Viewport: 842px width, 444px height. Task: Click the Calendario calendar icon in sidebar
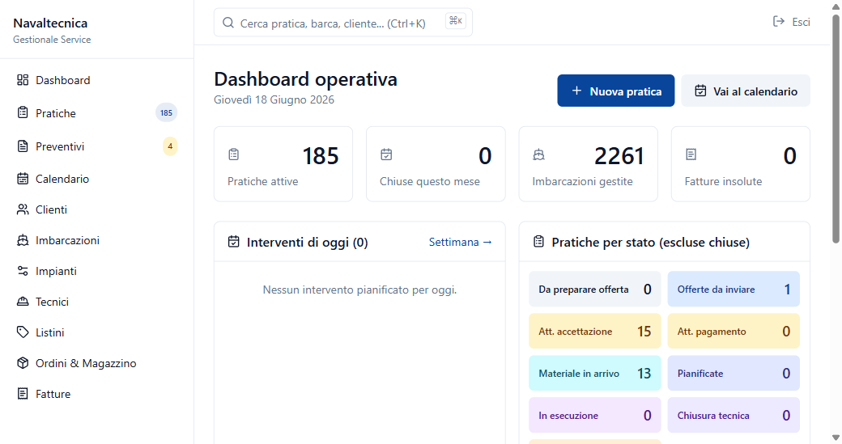[x=23, y=179]
